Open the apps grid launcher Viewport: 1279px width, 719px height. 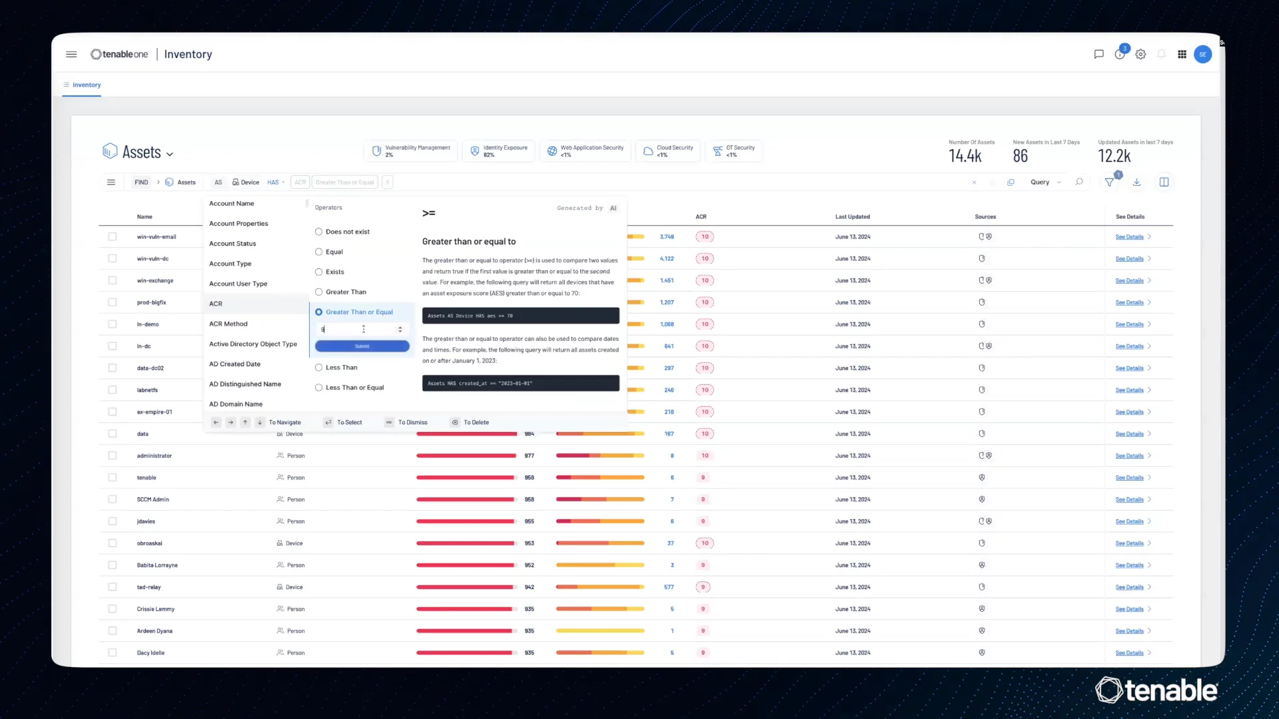coord(1182,55)
